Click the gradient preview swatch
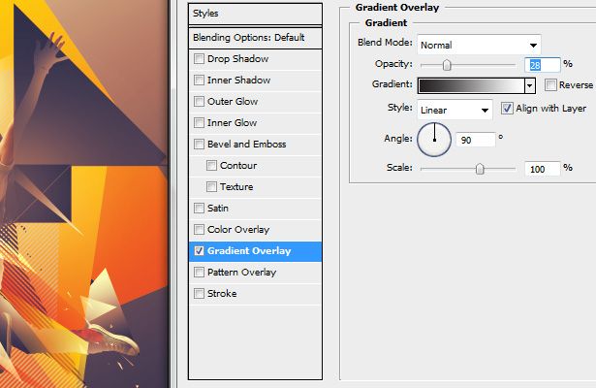Viewport: 596px width, 388px height. 471,85
